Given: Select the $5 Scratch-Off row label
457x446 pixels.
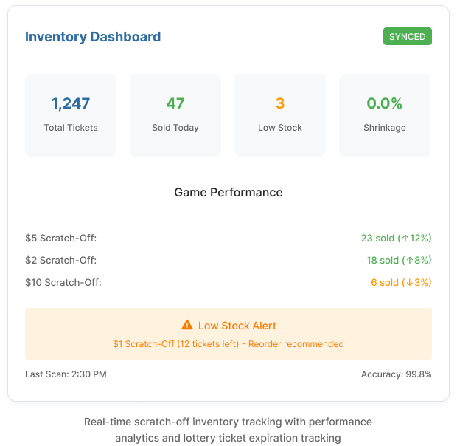Looking at the screenshot, I should tap(61, 238).
